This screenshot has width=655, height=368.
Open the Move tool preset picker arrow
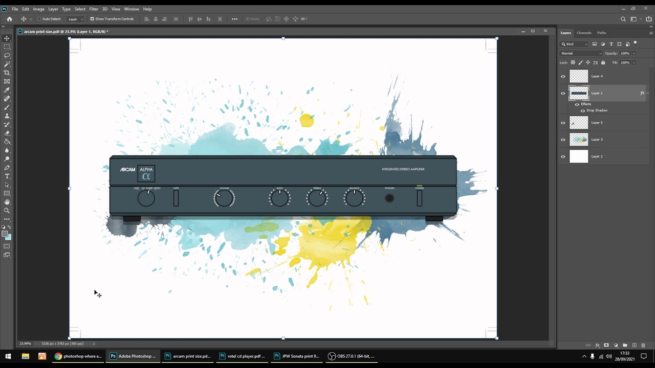pos(31,19)
